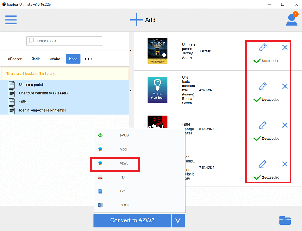Click the Title Author placeholder cover
This screenshot has height=231, width=302.
pyautogui.click(x=157, y=90)
